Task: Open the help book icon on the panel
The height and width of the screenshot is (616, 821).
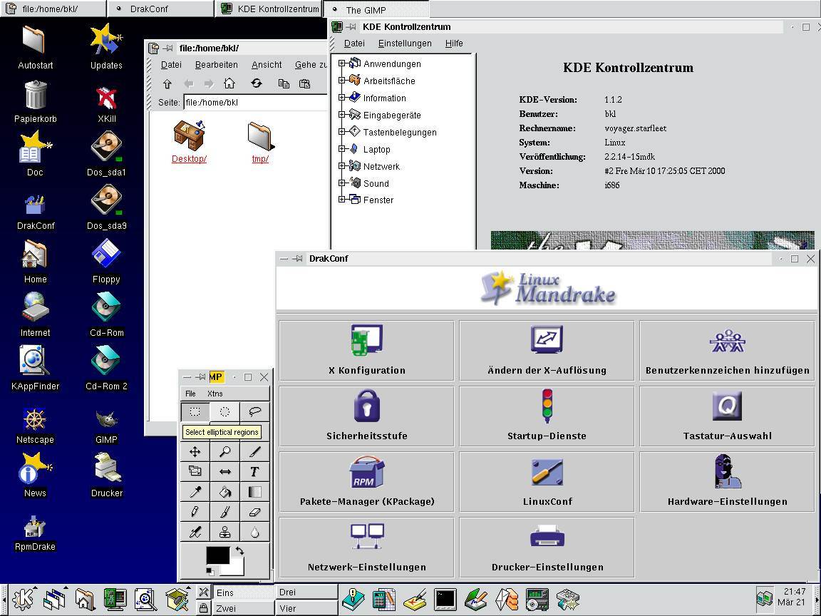Action: point(353,600)
